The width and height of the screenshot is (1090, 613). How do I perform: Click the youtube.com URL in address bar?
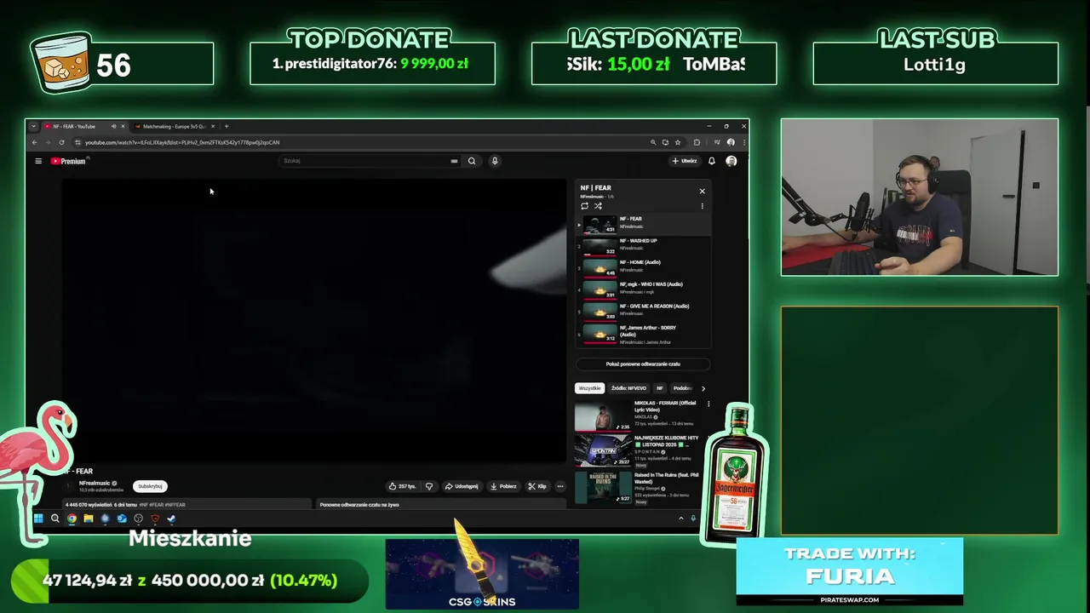[x=181, y=142]
